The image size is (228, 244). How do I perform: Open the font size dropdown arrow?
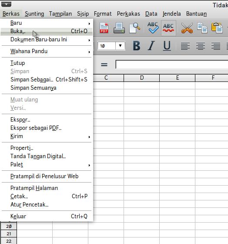120,46
